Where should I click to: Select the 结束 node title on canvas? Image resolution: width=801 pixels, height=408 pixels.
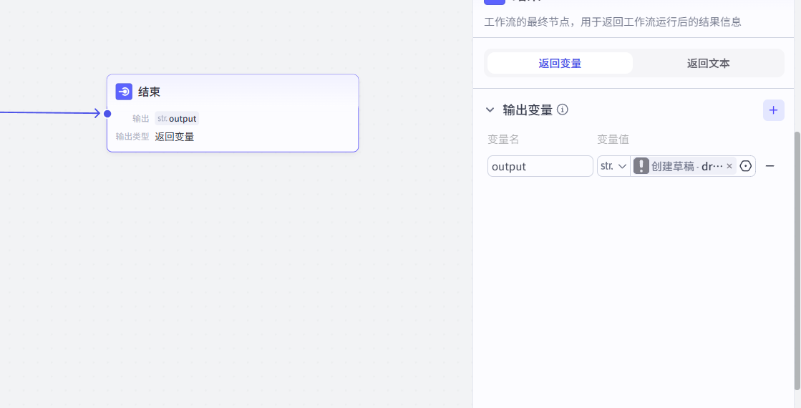pos(149,92)
